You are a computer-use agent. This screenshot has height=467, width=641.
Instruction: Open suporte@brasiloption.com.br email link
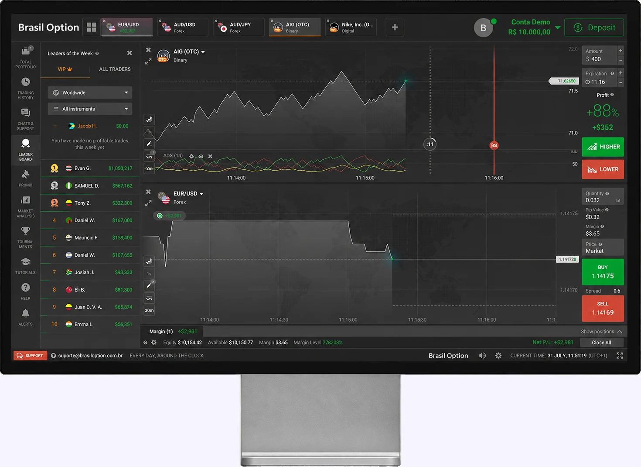pos(90,356)
